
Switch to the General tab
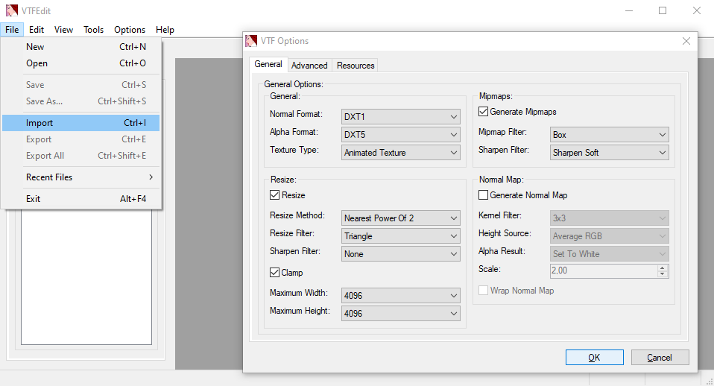[268, 64]
